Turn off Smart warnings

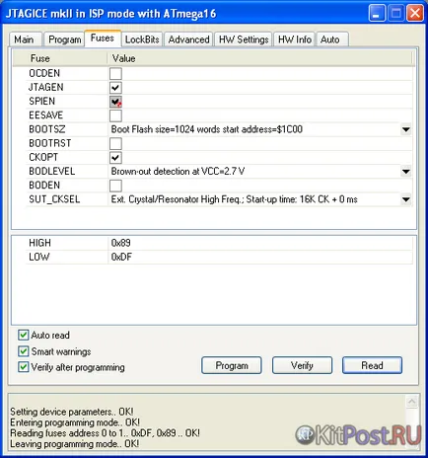24,351
